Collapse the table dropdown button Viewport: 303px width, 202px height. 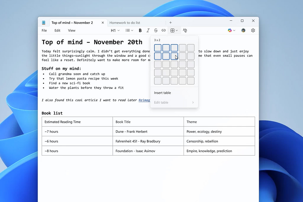pyautogui.click(x=174, y=31)
